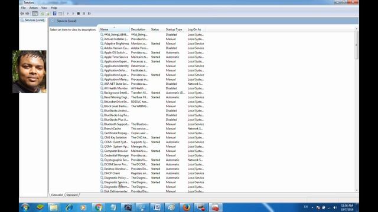This screenshot has width=378, height=212.
Task: Click the Forward arrow toolbar icon
Action: [28, 14]
